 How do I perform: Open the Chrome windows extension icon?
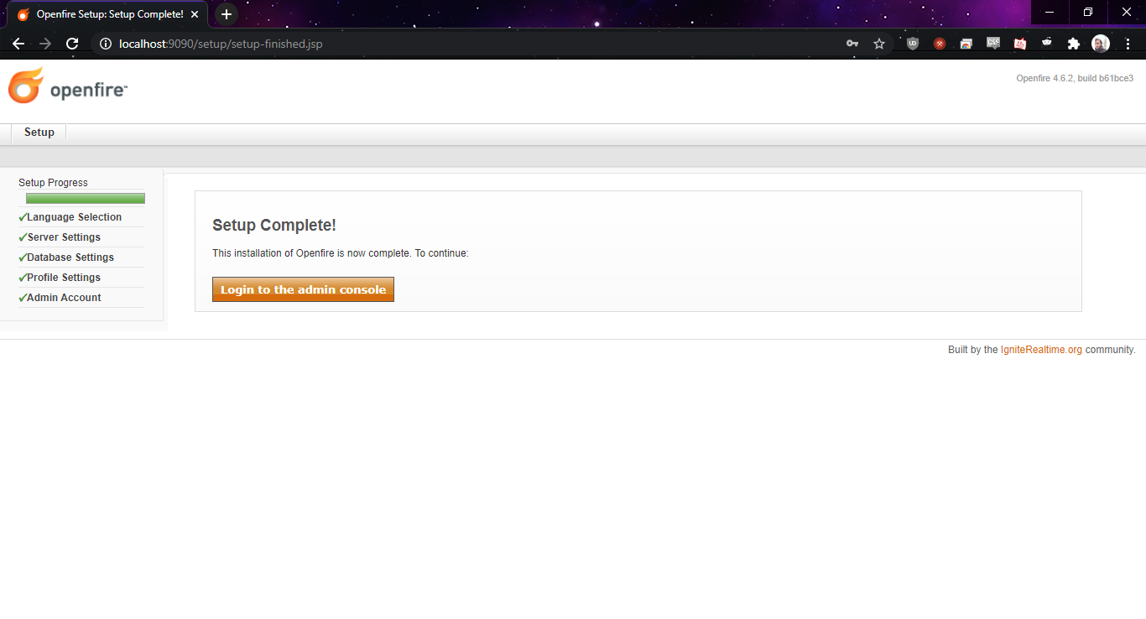click(966, 44)
